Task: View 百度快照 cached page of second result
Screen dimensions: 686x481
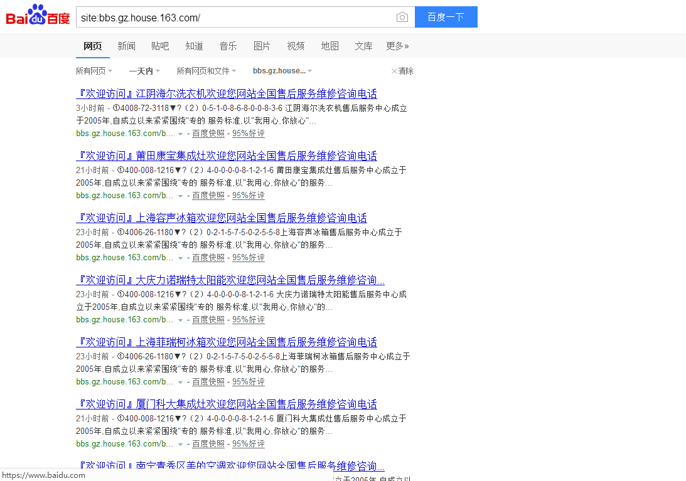Action: [x=208, y=195]
